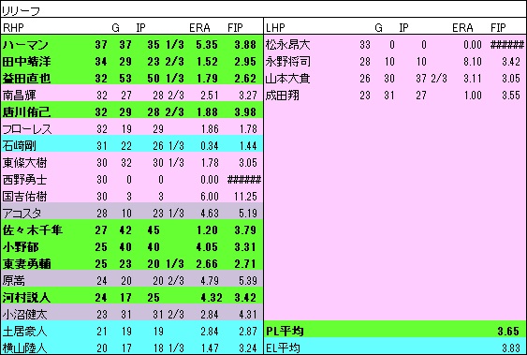Select the リリーフ title cell
This screenshot has height=355, width=527.
coord(264,9)
